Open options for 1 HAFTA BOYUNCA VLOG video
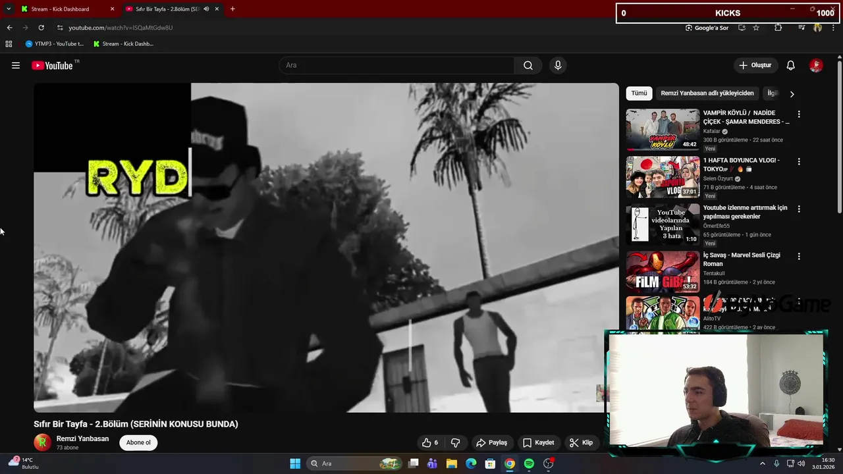 [x=799, y=161]
